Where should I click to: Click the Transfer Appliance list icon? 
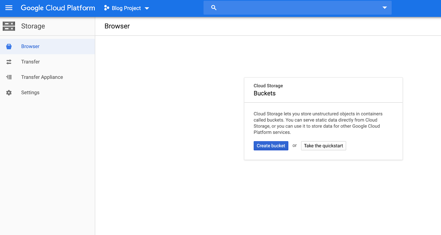9,77
